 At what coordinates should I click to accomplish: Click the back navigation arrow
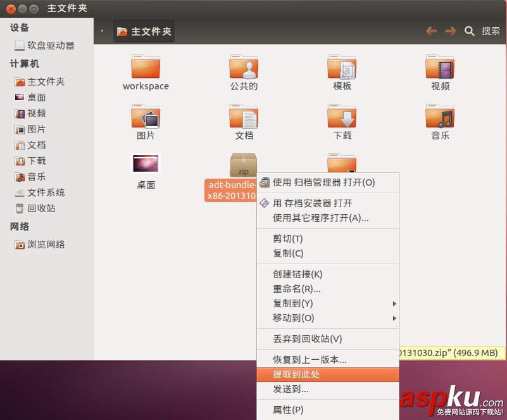point(431,31)
